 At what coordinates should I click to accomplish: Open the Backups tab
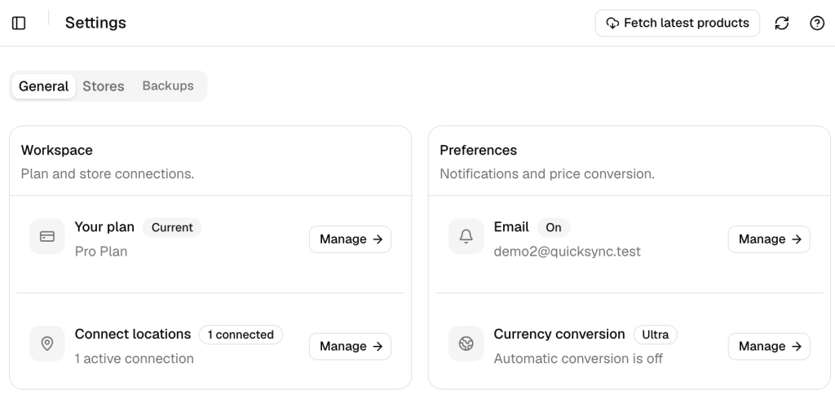(168, 86)
